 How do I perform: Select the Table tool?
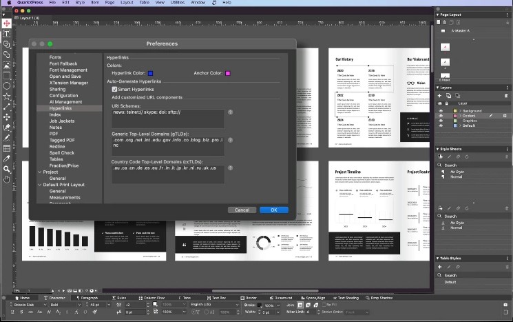(7, 148)
